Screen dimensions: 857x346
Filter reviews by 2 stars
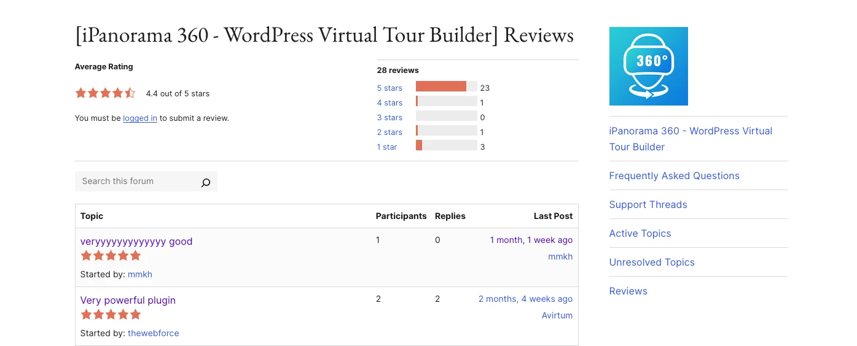click(x=389, y=133)
